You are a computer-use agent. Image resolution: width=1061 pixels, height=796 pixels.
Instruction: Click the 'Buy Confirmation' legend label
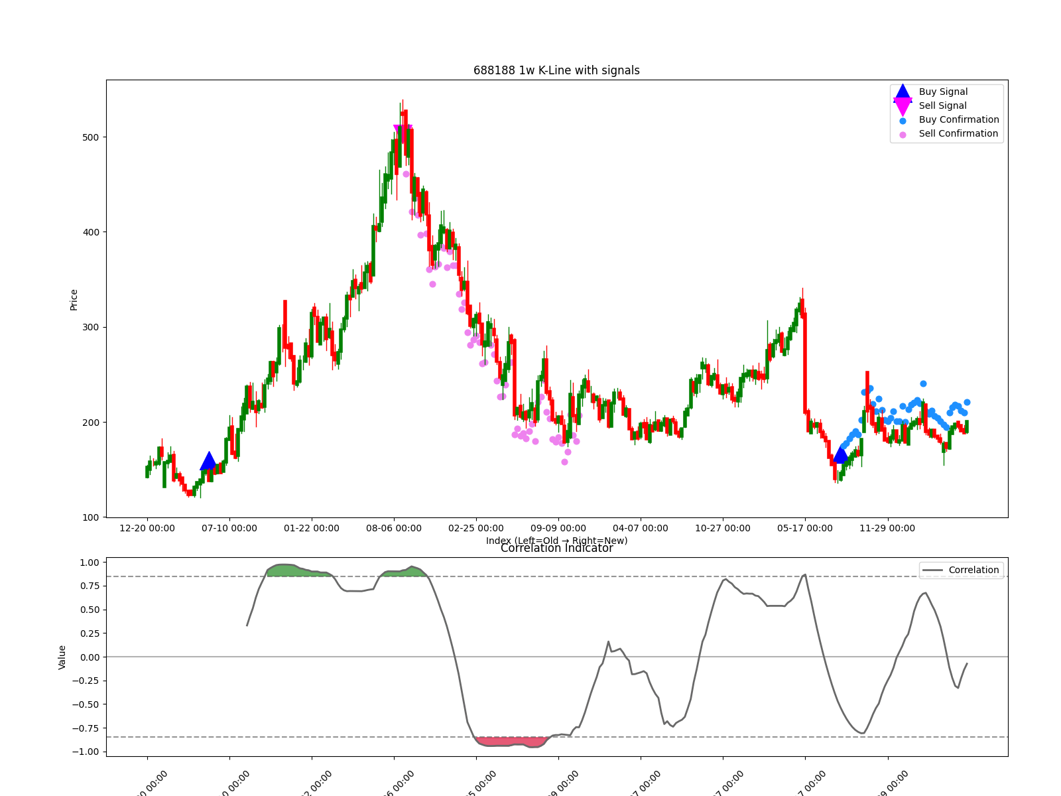click(959, 119)
